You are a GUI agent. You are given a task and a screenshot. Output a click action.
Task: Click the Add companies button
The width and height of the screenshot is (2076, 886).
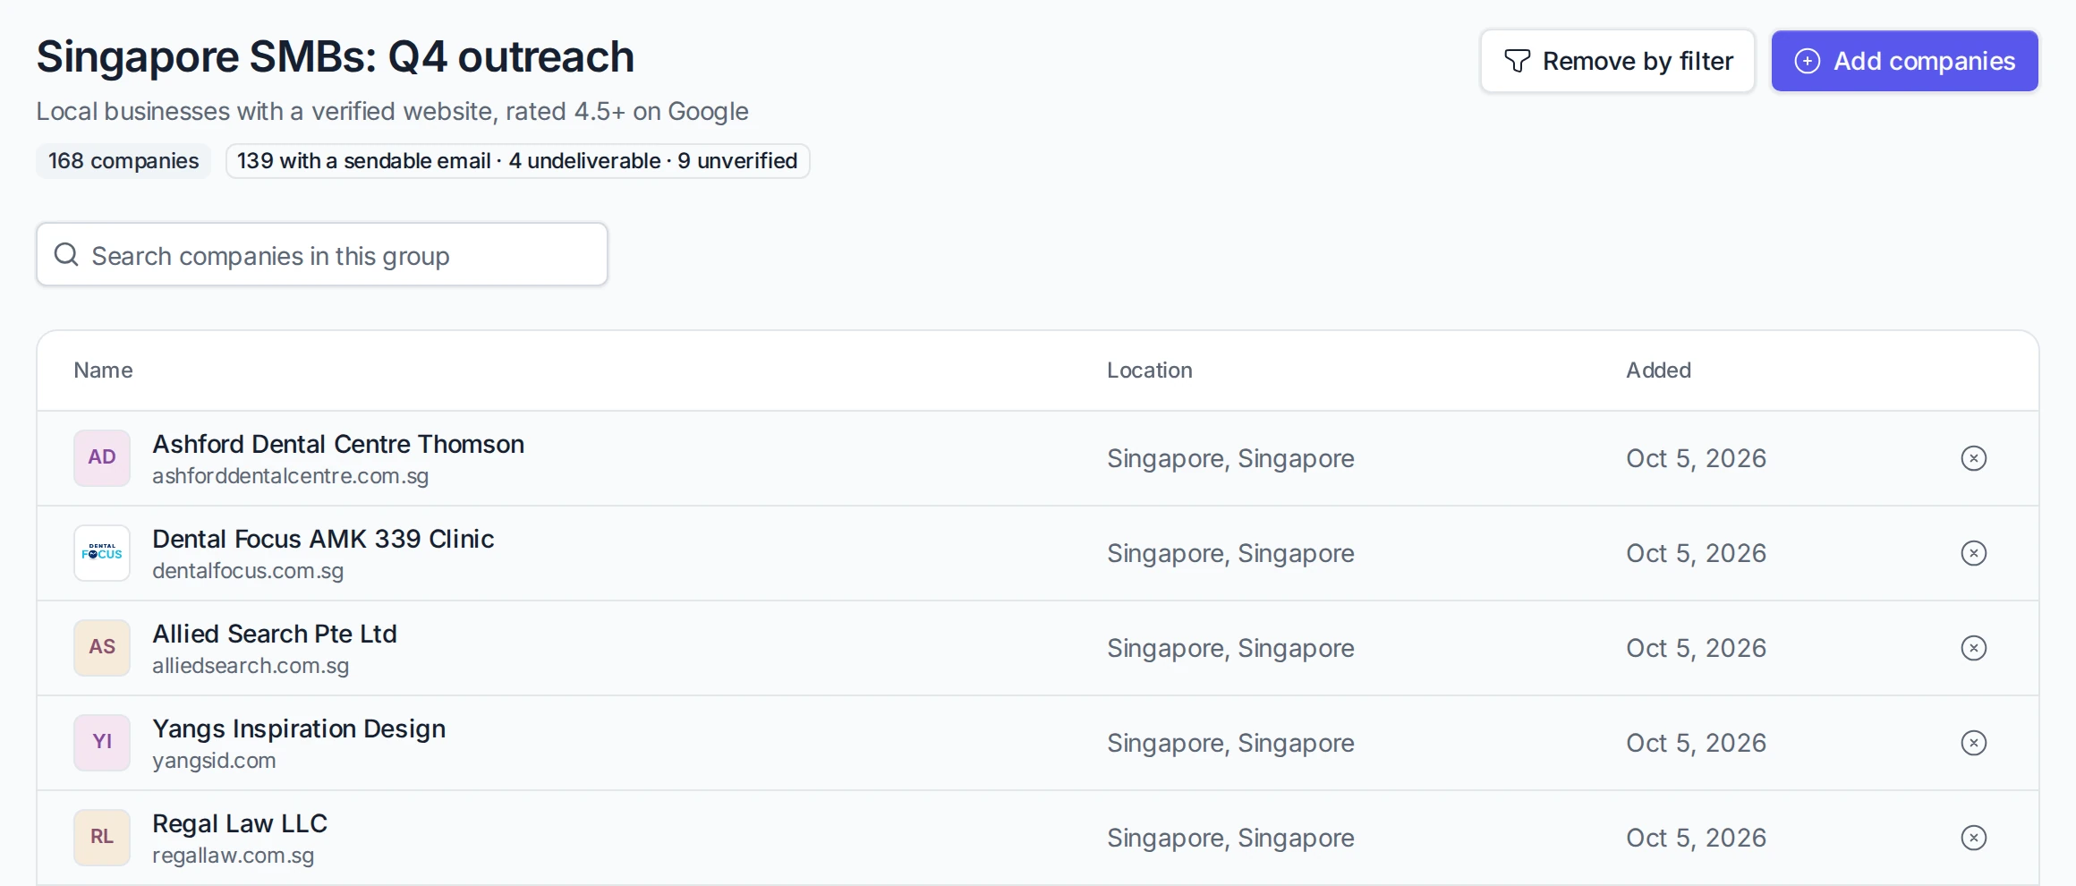coord(1905,61)
